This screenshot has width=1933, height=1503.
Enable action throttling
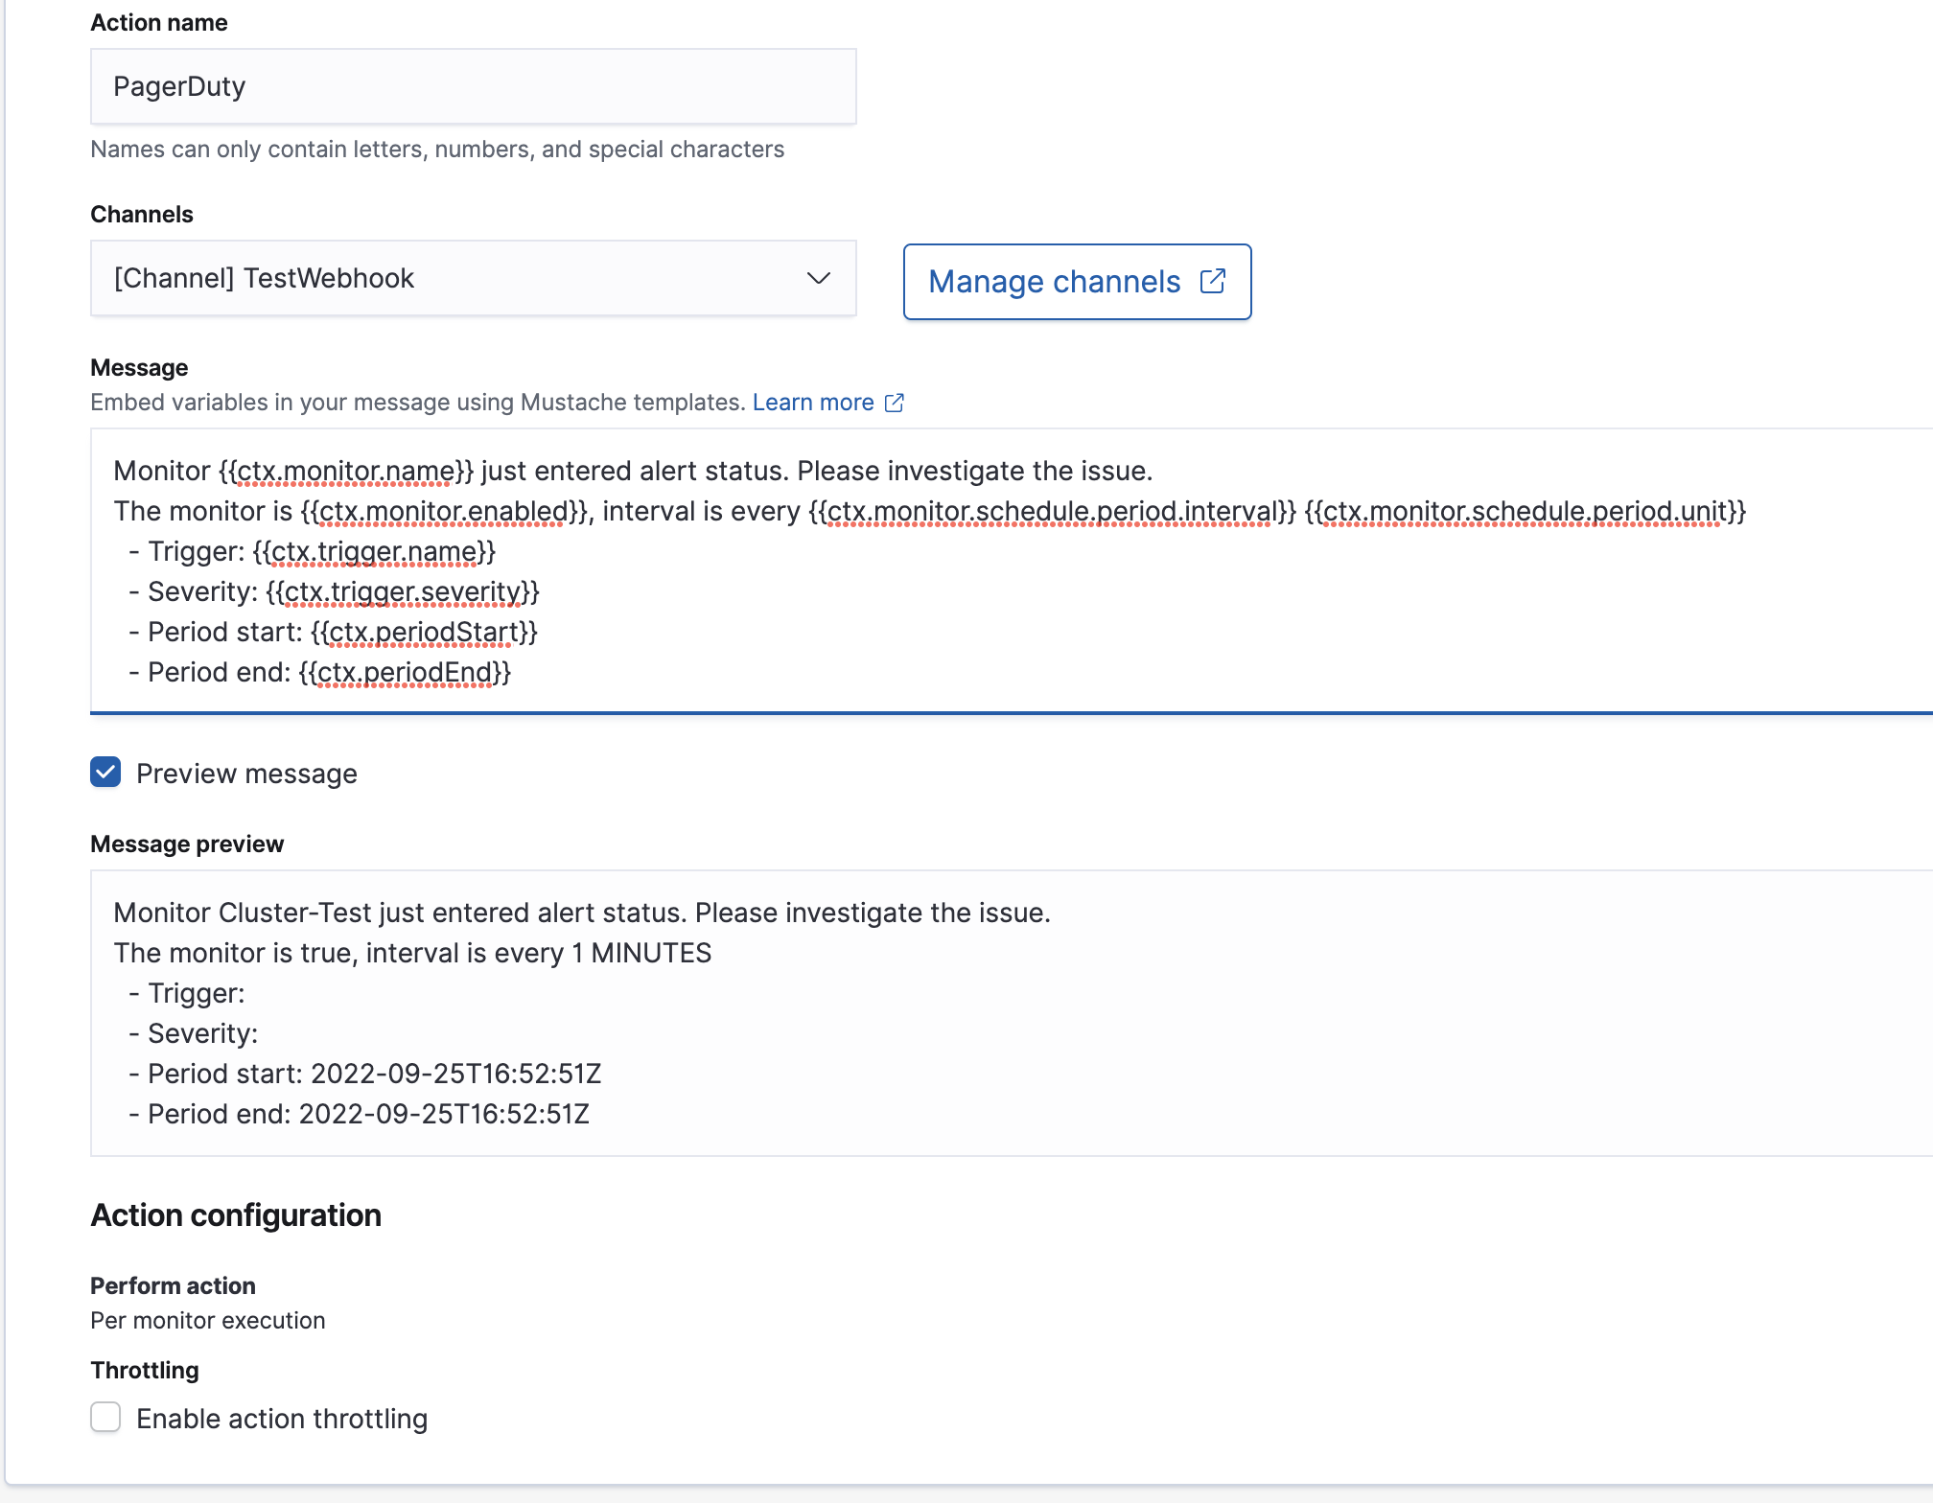tap(105, 1419)
